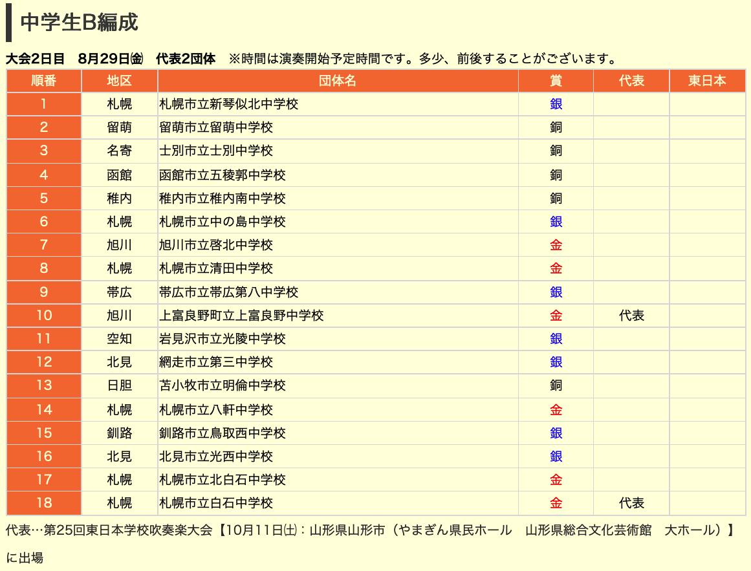Click 旭川市立啓北中学校 name
The height and width of the screenshot is (571, 751).
click(x=216, y=245)
